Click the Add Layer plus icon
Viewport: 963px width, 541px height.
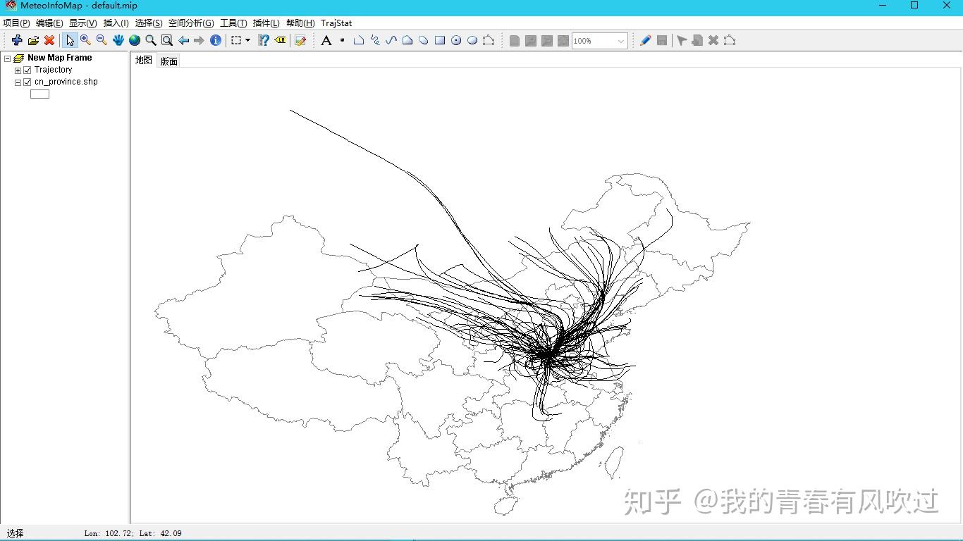tap(17, 41)
